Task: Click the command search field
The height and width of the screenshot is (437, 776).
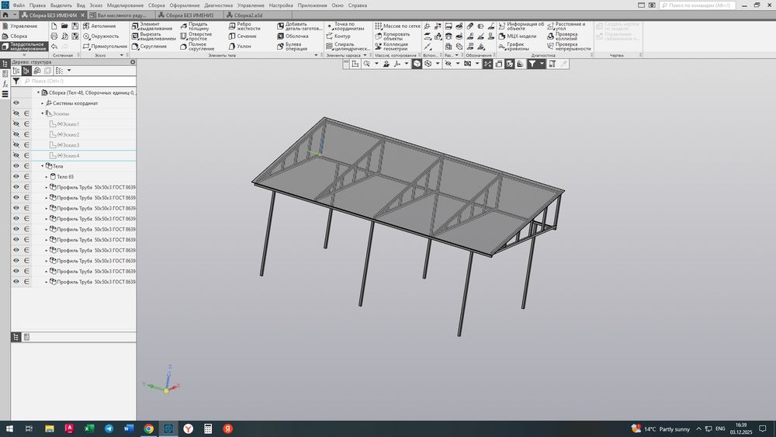Action: 697,5
